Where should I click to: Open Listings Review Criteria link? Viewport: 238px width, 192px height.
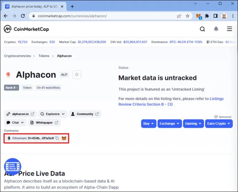pos(171,101)
